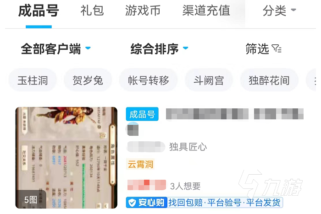Open the 综合排序 sort dropdown
The width and height of the screenshot is (321, 214).
[x=159, y=49]
